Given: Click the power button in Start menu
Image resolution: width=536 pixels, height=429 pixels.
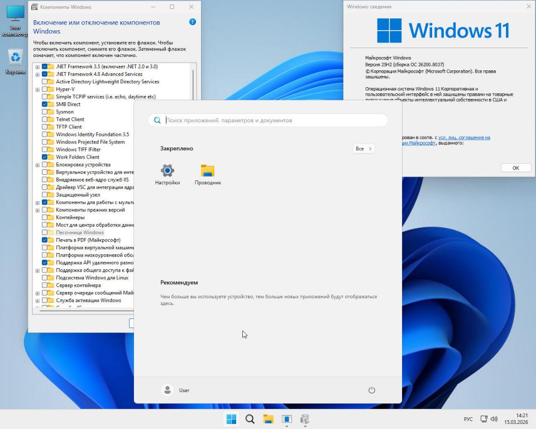Looking at the screenshot, I should tap(372, 390).
